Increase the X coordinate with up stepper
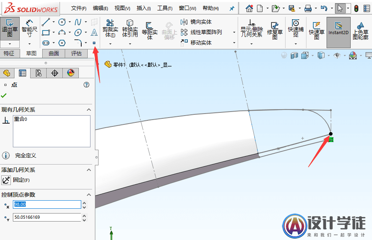This screenshot has height=240, width=372. (84, 203)
